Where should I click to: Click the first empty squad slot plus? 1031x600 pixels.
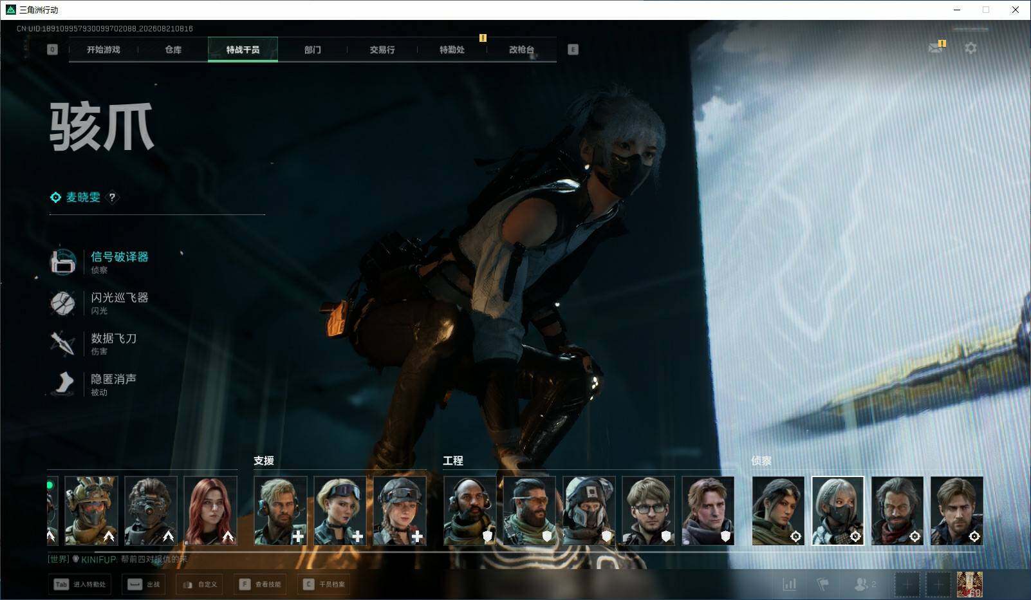907,585
